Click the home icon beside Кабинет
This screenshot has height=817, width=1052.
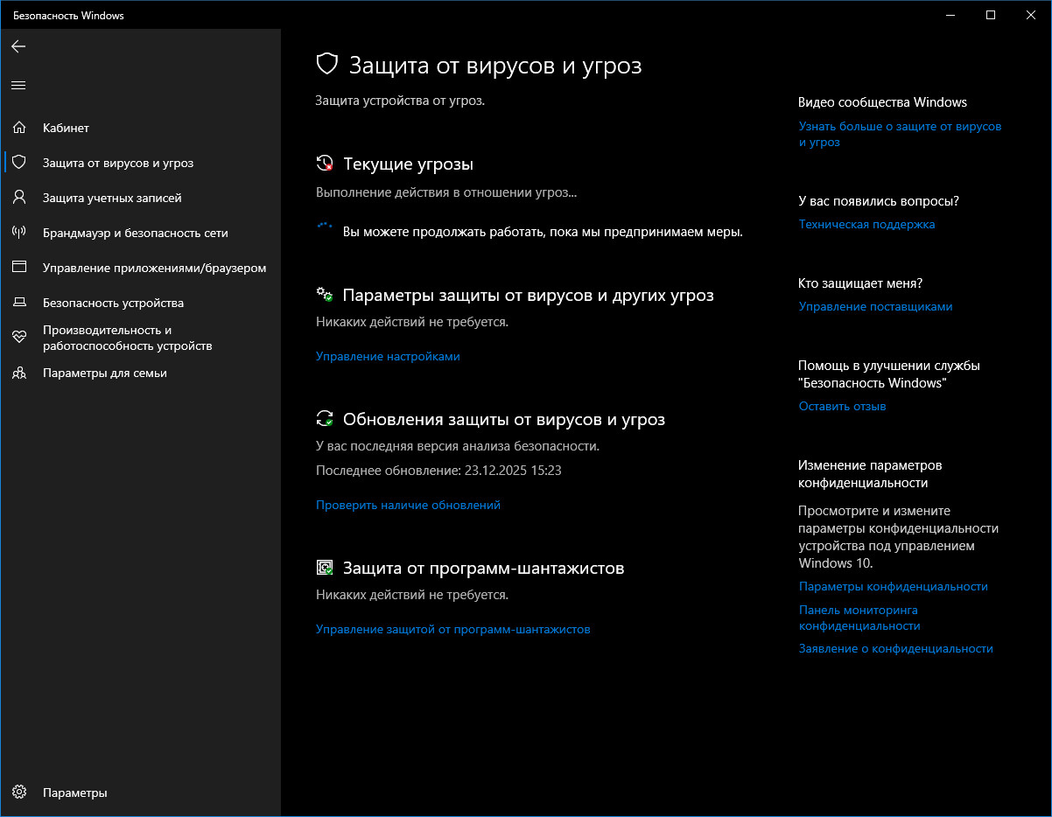(x=19, y=128)
